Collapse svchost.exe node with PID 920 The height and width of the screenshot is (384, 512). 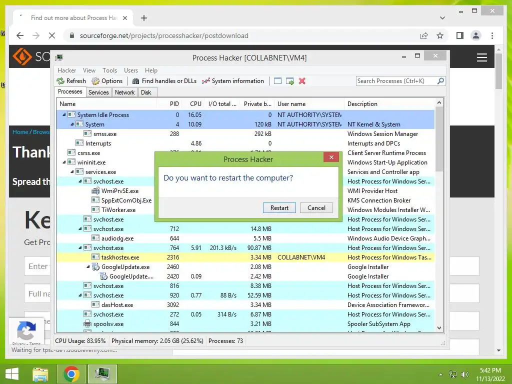(x=80, y=295)
